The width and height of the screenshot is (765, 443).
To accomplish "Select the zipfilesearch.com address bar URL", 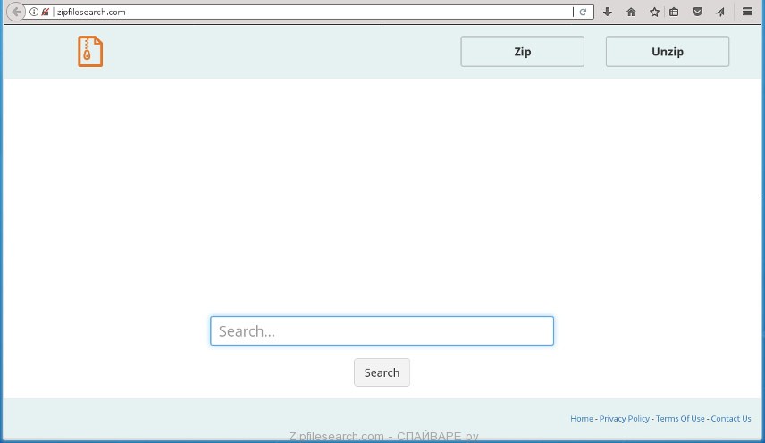I will point(268,12).
